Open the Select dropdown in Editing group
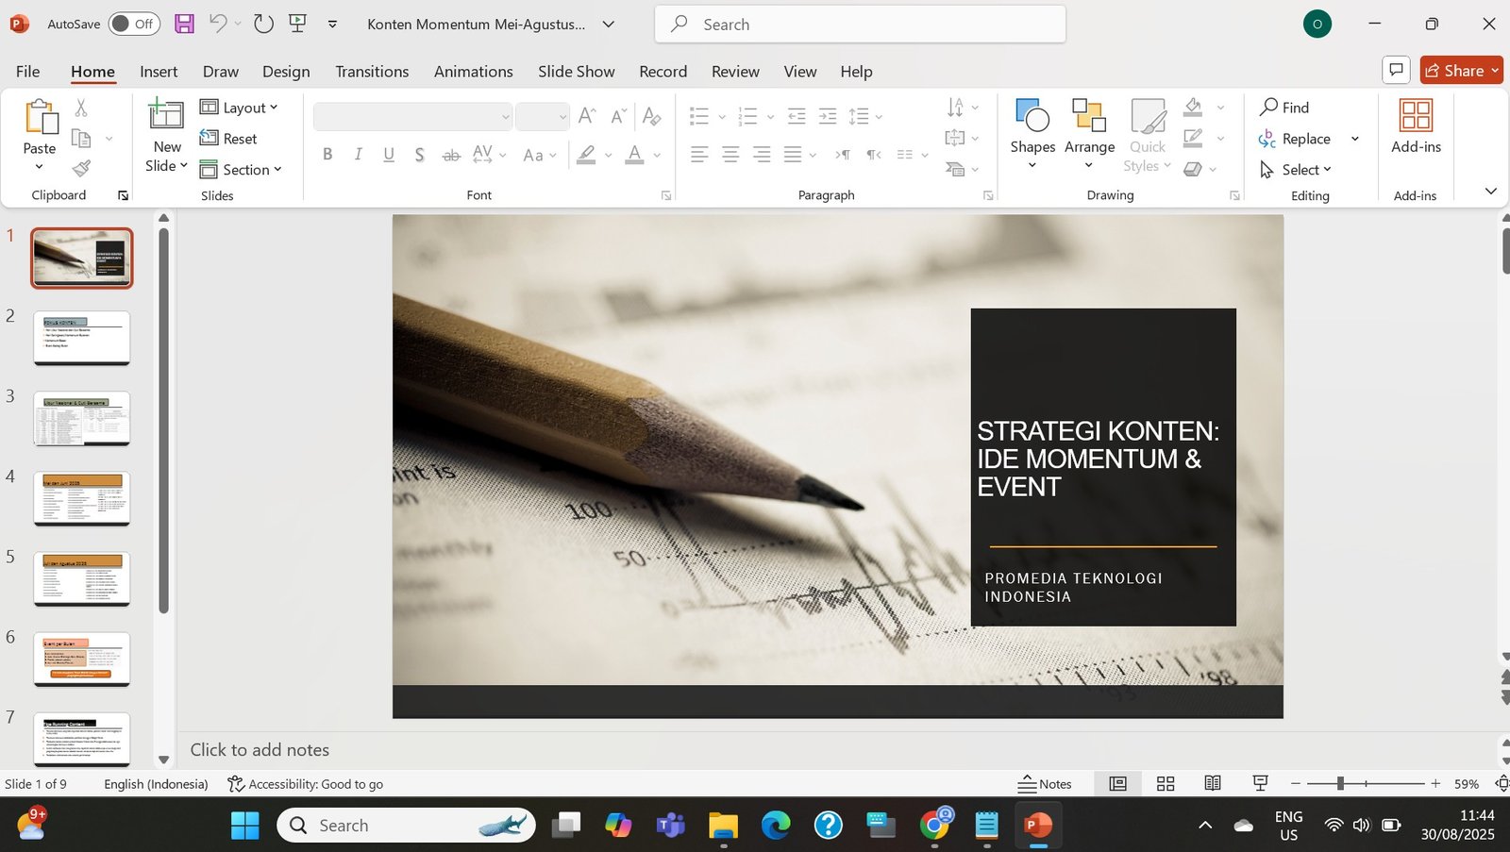1510x852 pixels. coord(1300,169)
